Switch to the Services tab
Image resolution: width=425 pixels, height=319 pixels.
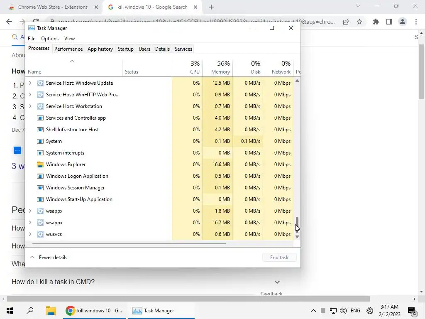click(183, 49)
